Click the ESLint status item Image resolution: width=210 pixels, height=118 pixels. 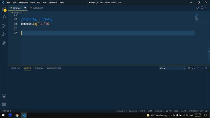[x=183, y=111]
